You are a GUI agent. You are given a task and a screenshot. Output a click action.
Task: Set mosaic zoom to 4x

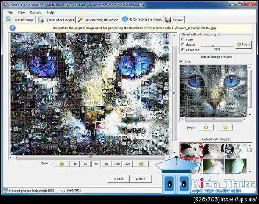point(96,164)
